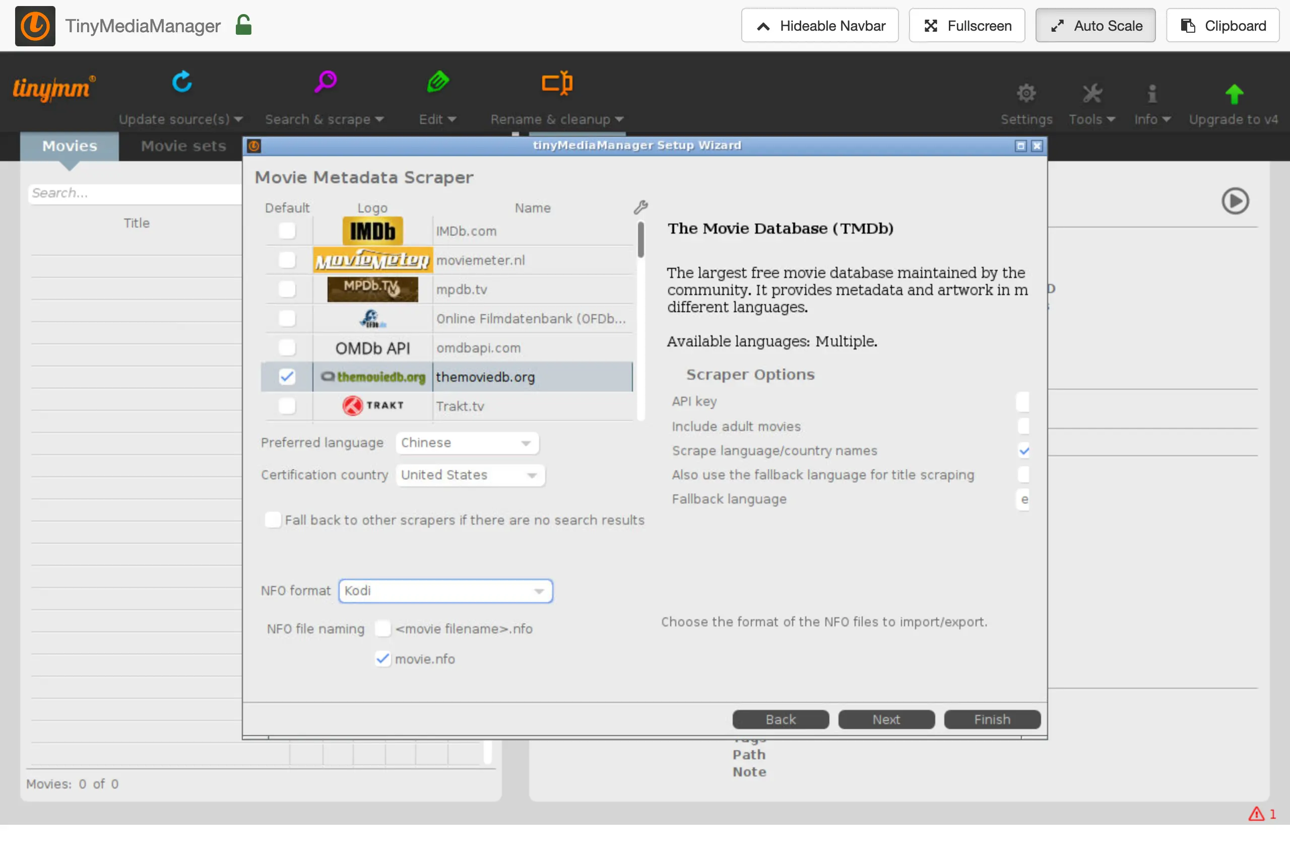Click the Hideable Navbar button
Screen dimensions: 1290x862
[x=820, y=26]
